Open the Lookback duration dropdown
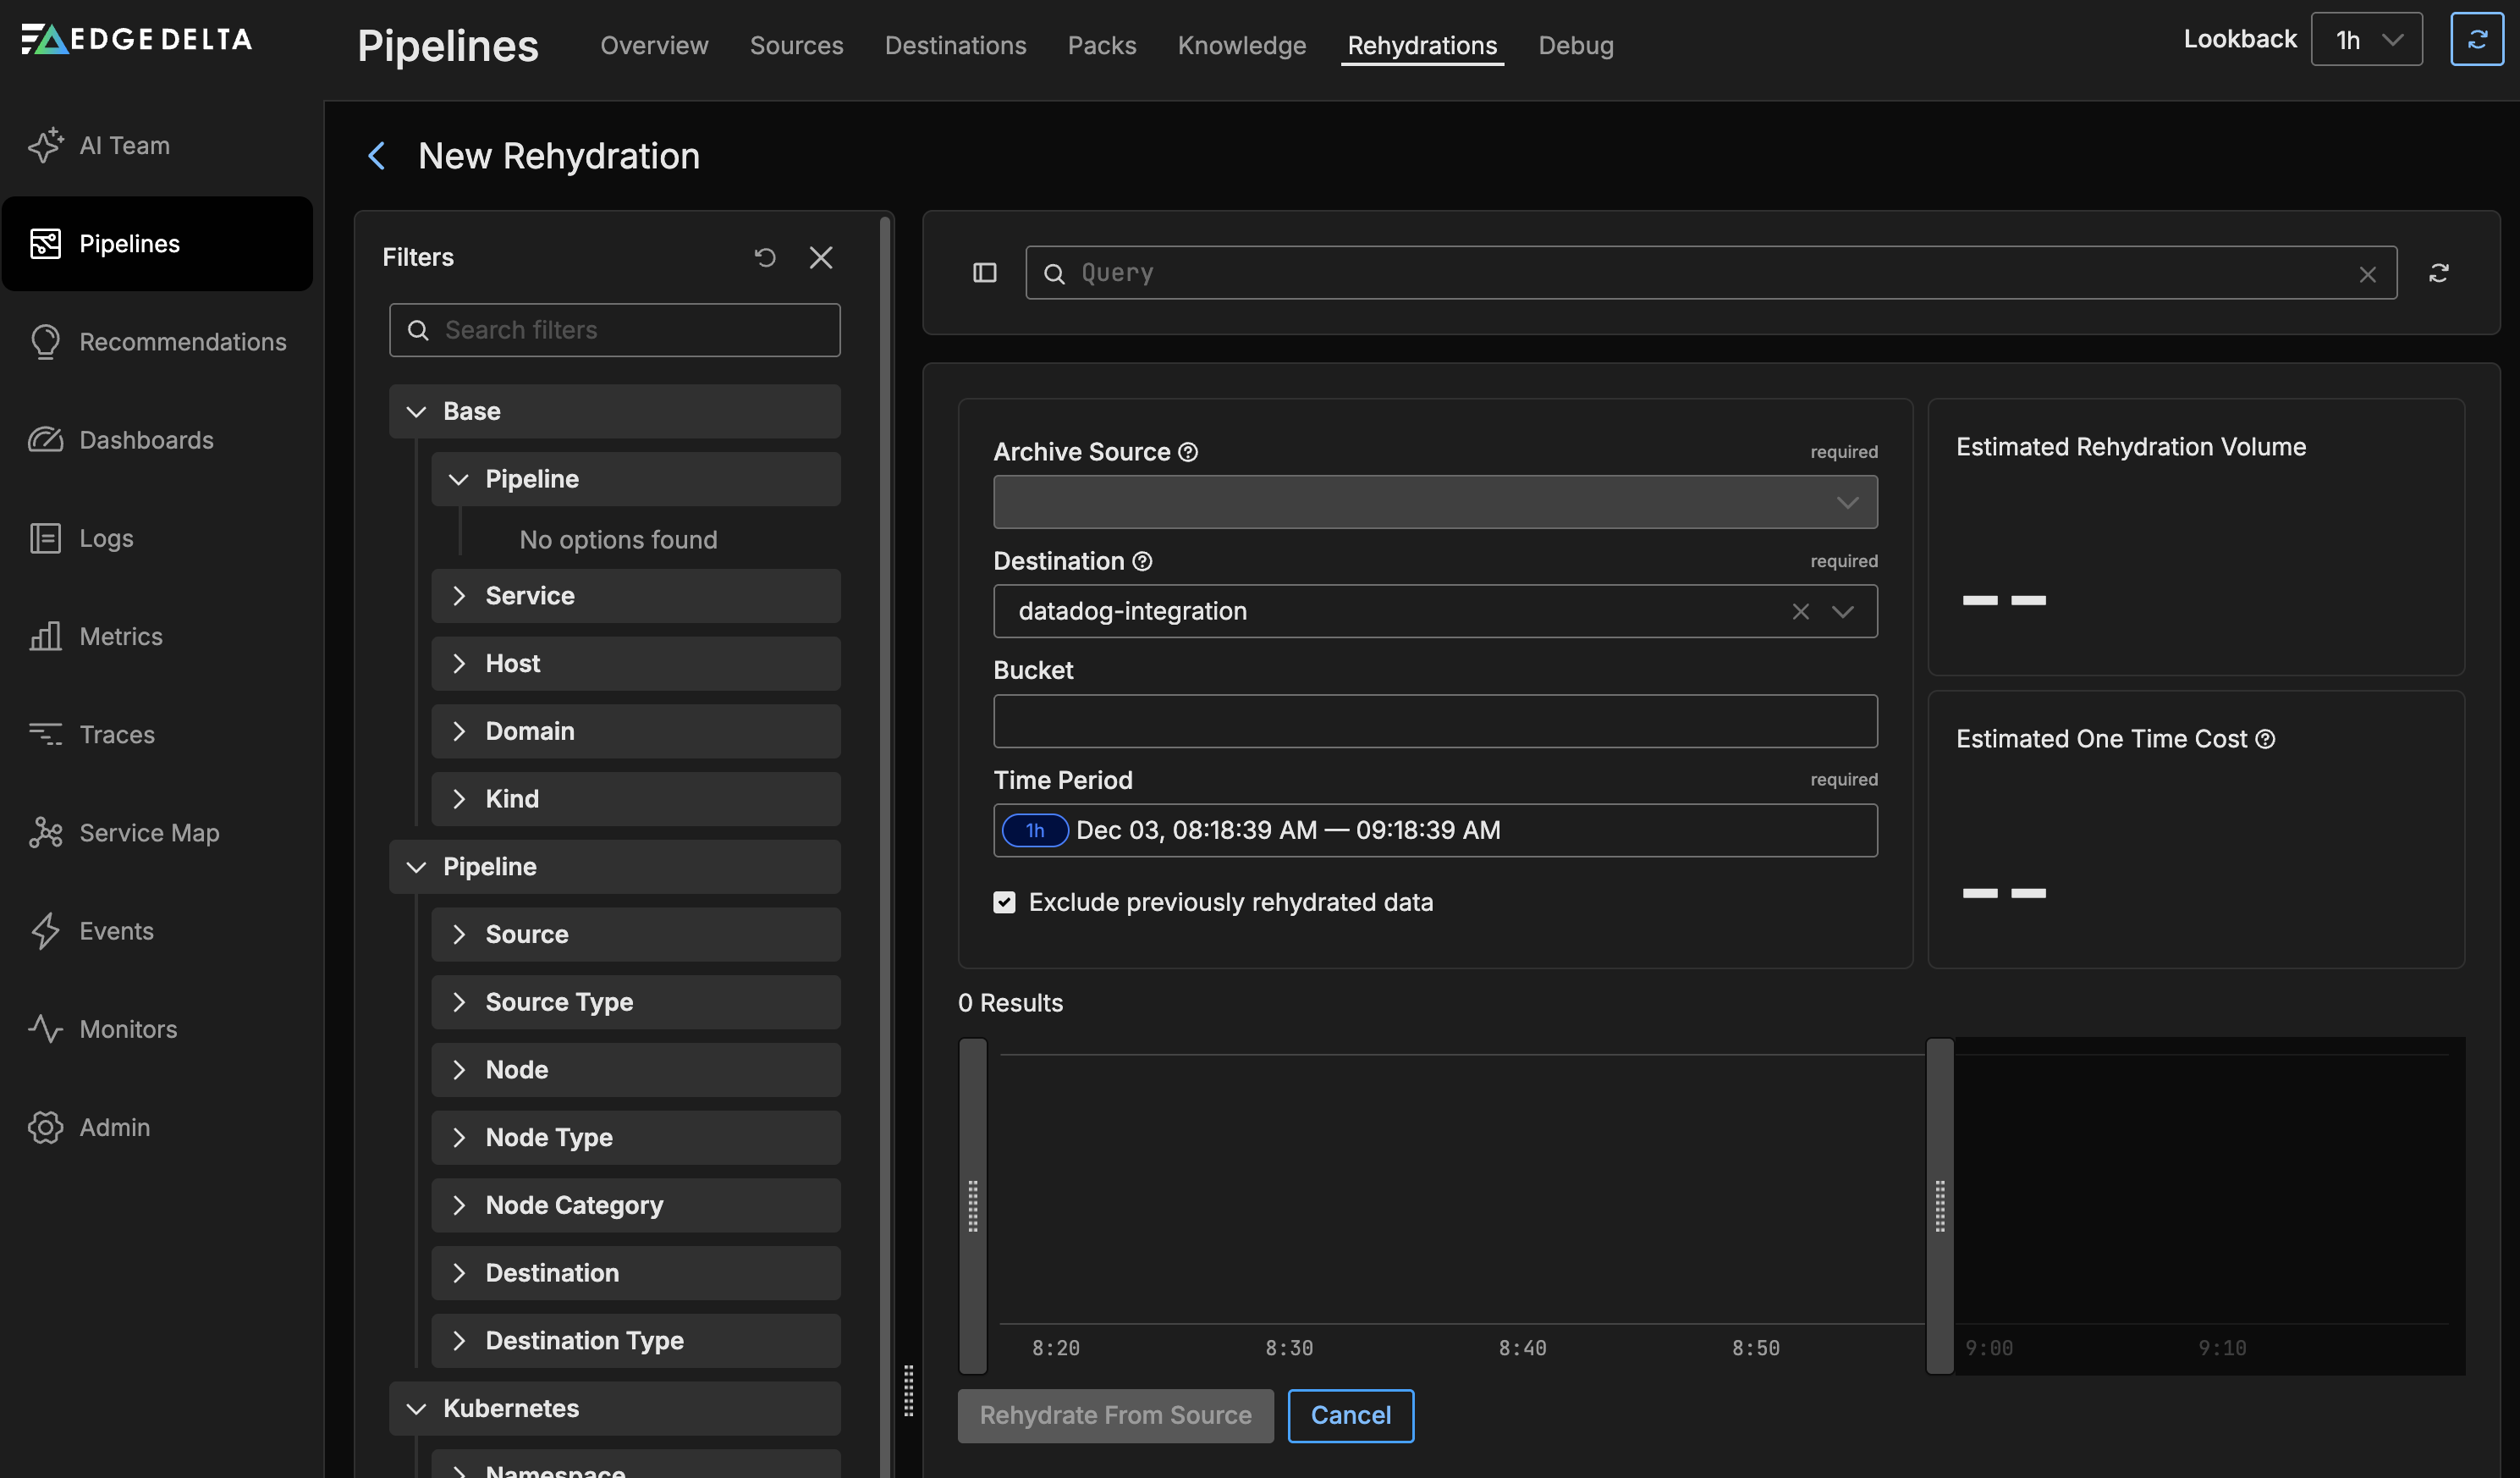Viewport: 2520px width, 1478px height. 2366,39
